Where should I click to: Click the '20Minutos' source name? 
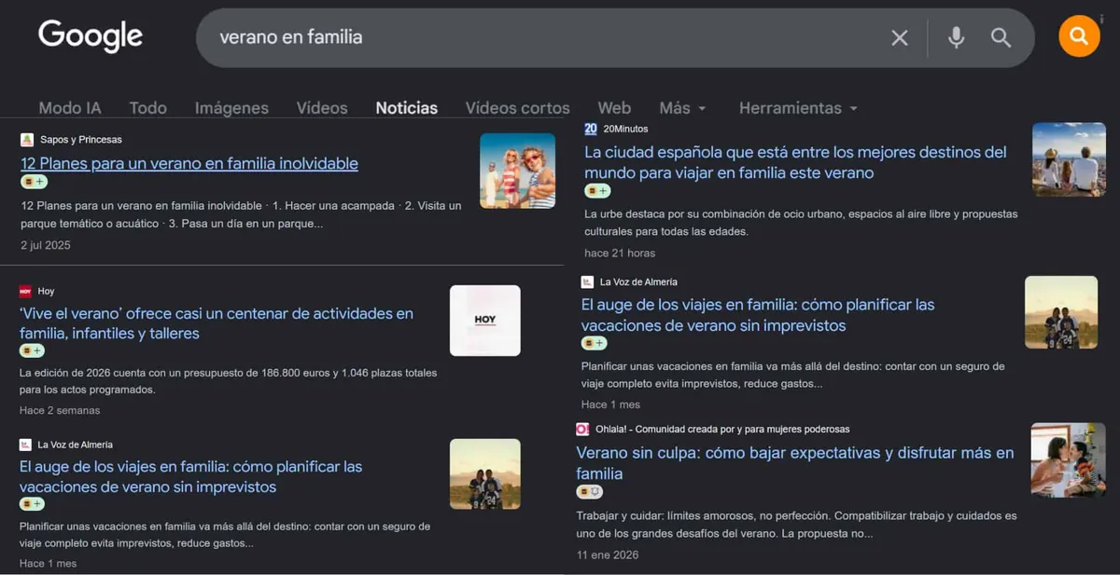click(x=625, y=129)
